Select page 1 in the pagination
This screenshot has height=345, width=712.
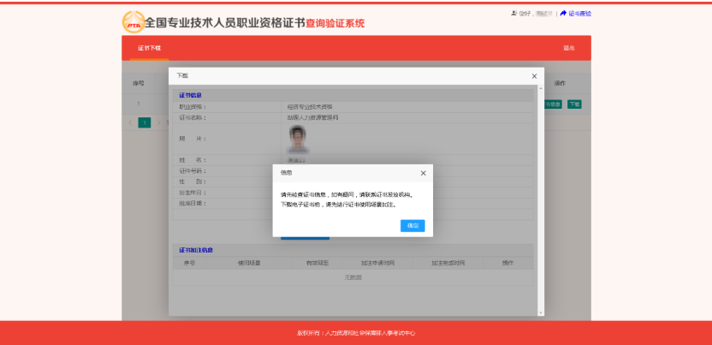(x=145, y=122)
